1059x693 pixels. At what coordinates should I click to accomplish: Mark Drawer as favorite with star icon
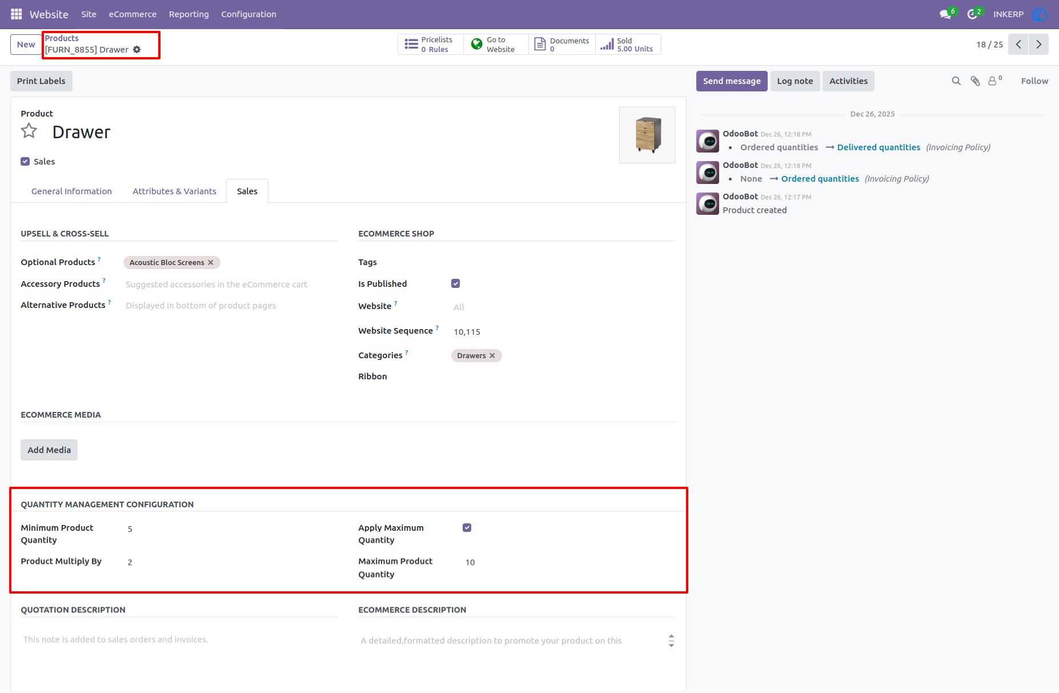point(29,131)
